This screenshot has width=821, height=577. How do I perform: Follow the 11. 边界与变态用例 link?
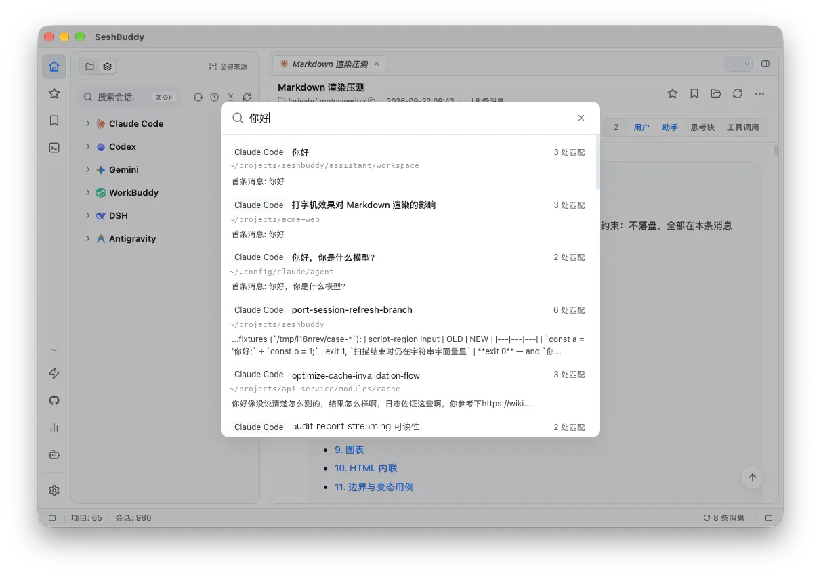374,487
